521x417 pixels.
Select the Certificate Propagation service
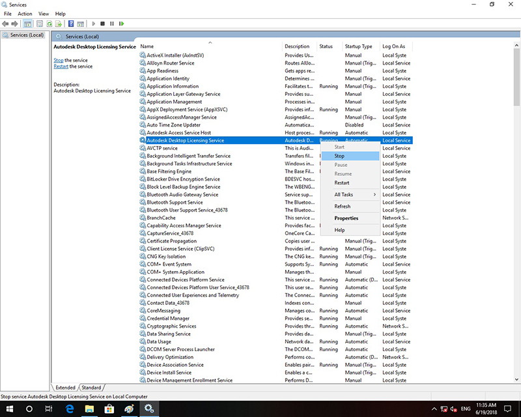(x=275, y=241)
